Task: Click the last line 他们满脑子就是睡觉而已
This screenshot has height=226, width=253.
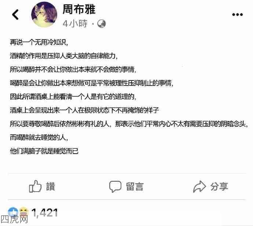Action: (x=44, y=151)
